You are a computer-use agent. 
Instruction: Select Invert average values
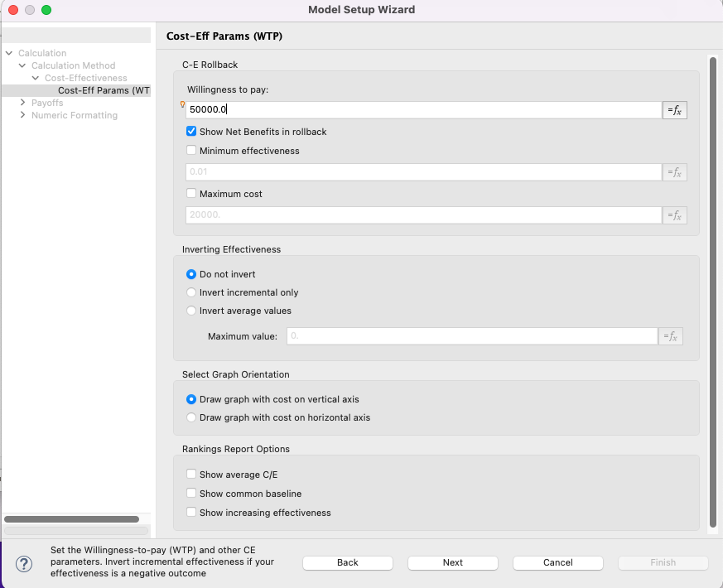pyautogui.click(x=191, y=312)
